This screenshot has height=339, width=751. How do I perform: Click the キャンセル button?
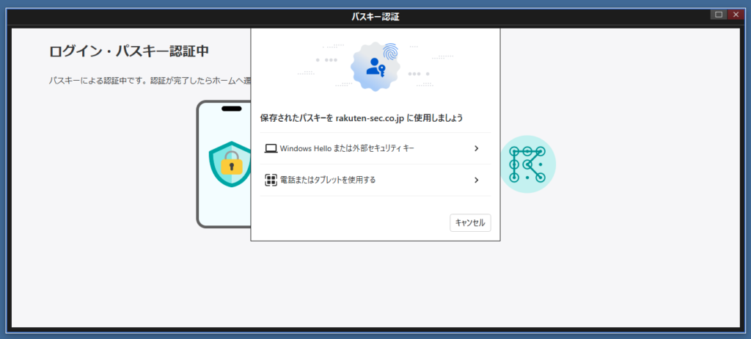[470, 222]
